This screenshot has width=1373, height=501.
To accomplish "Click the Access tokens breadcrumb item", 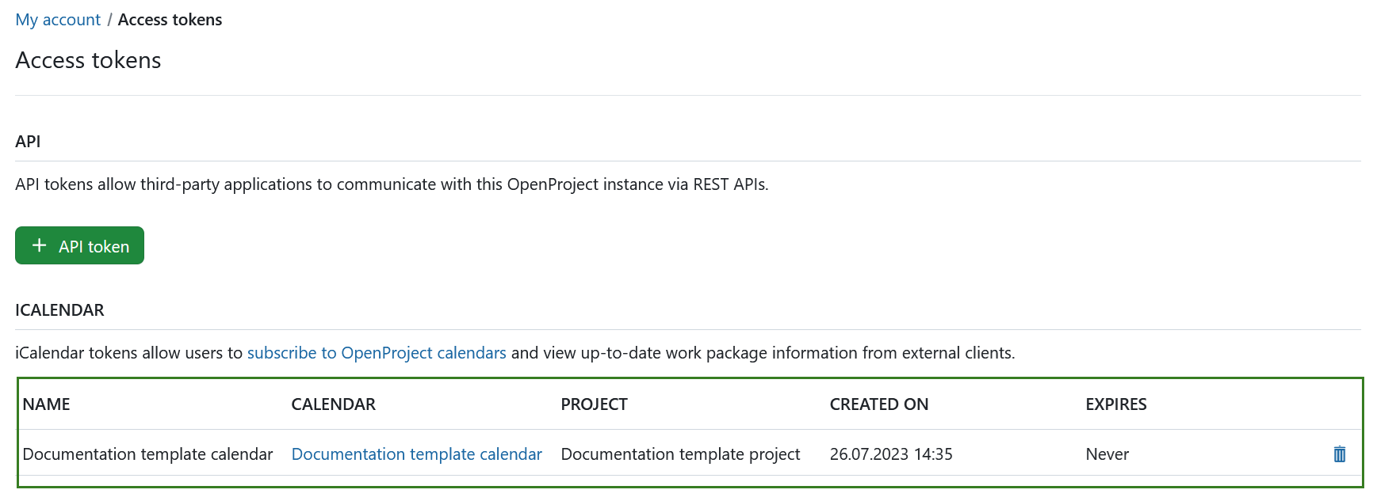I will pyautogui.click(x=170, y=20).
